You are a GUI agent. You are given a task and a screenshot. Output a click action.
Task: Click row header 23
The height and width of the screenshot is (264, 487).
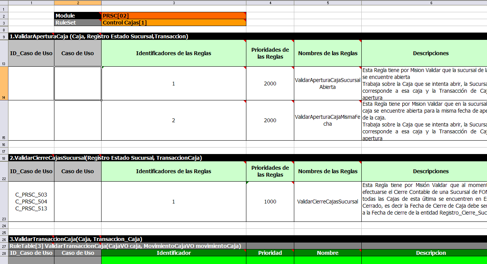click(x=4, y=202)
